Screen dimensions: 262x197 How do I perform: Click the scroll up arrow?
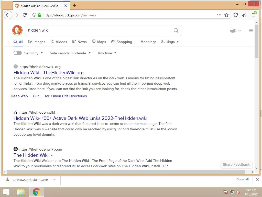(256, 23)
